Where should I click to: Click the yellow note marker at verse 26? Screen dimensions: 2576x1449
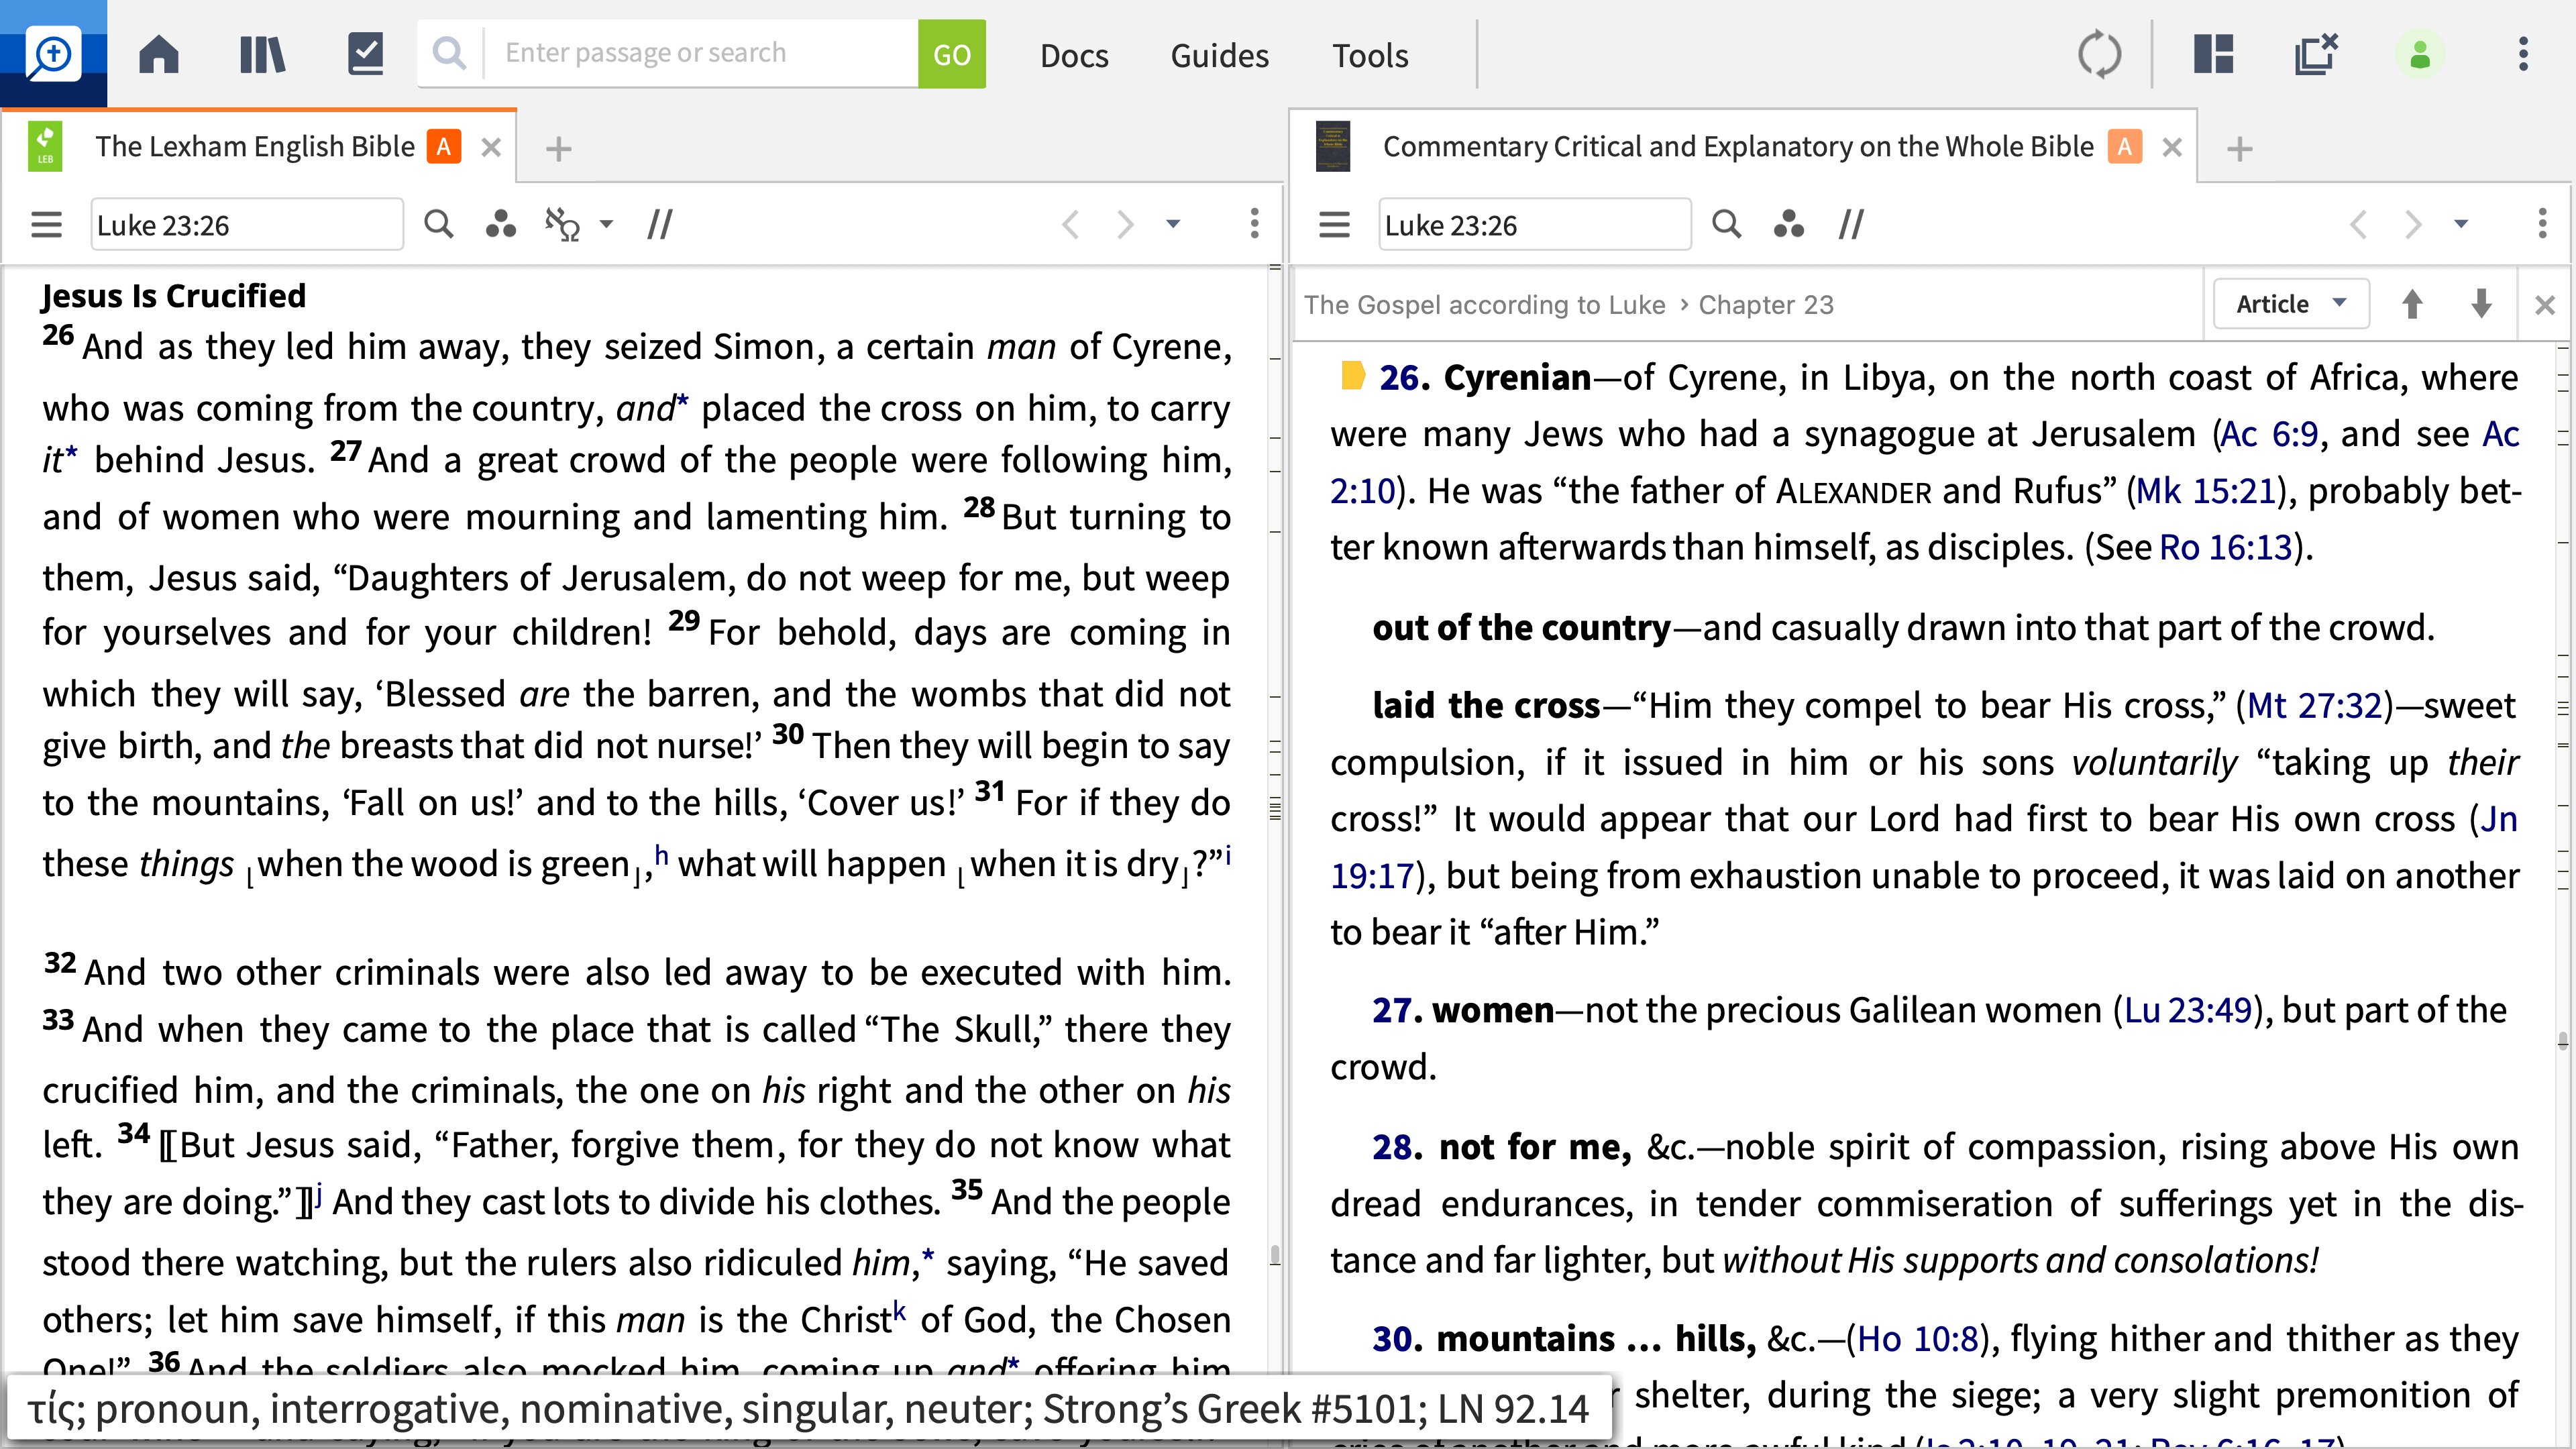click(x=1352, y=375)
